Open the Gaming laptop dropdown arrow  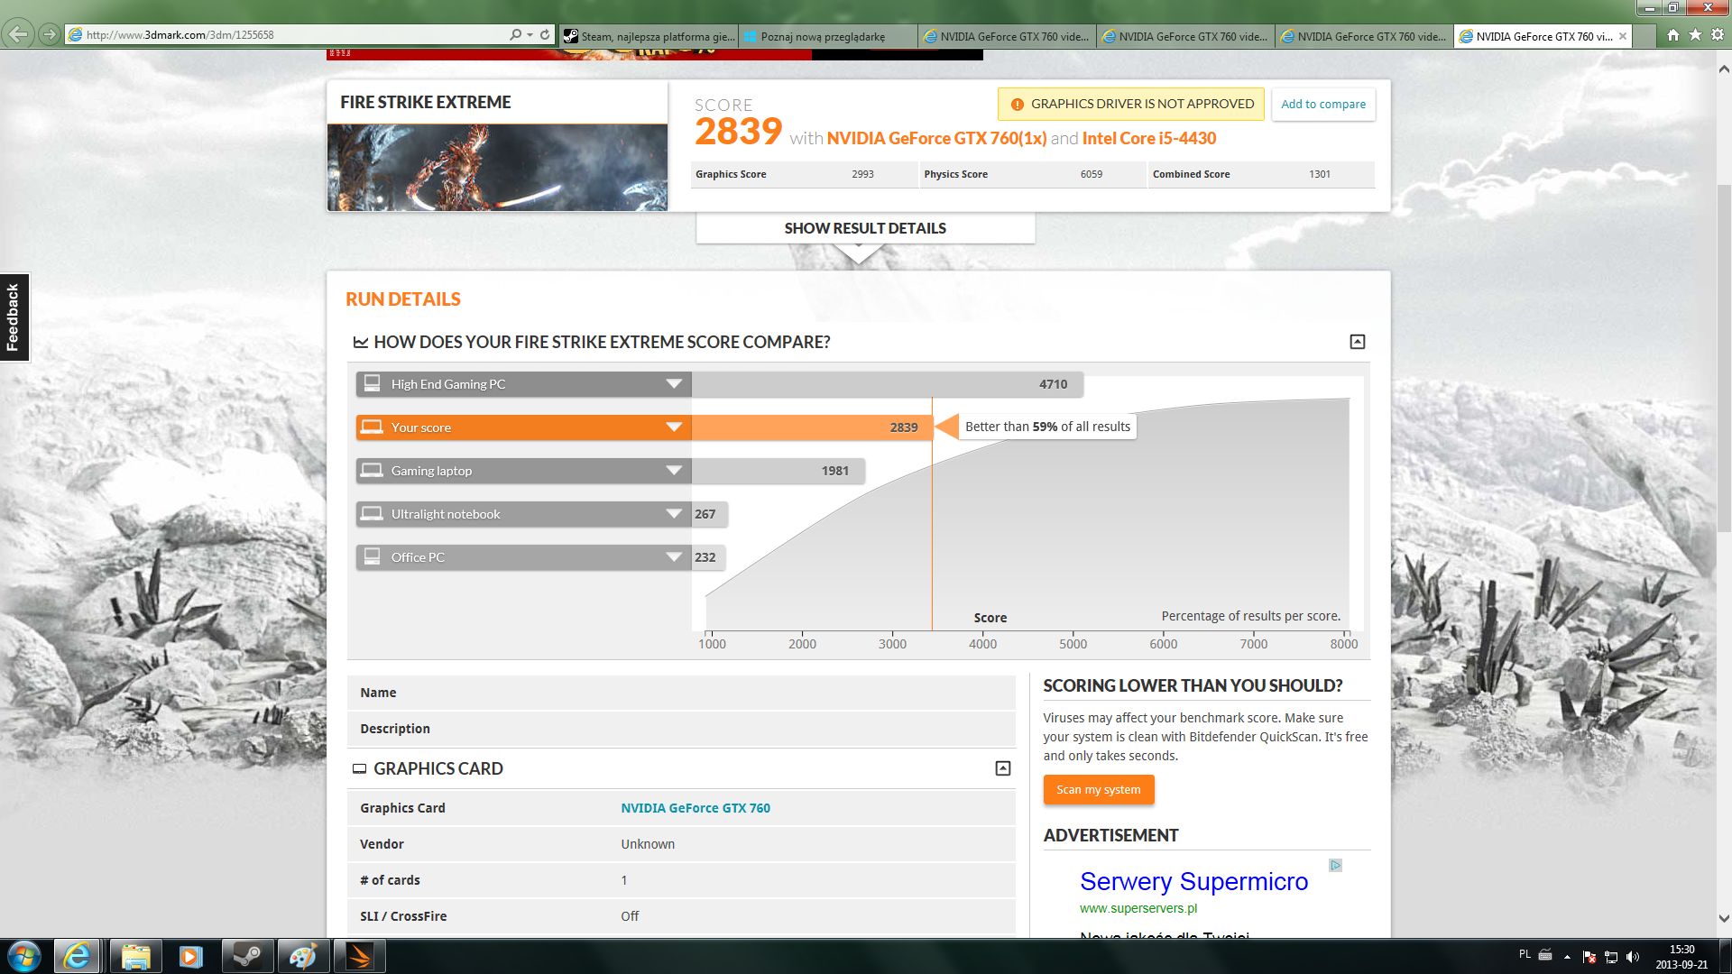tap(673, 471)
